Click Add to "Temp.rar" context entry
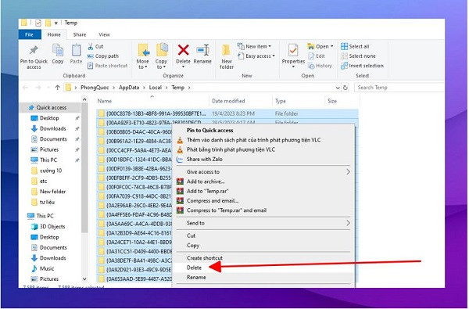This screenshot has height=309, width=469. click(207, 191)
